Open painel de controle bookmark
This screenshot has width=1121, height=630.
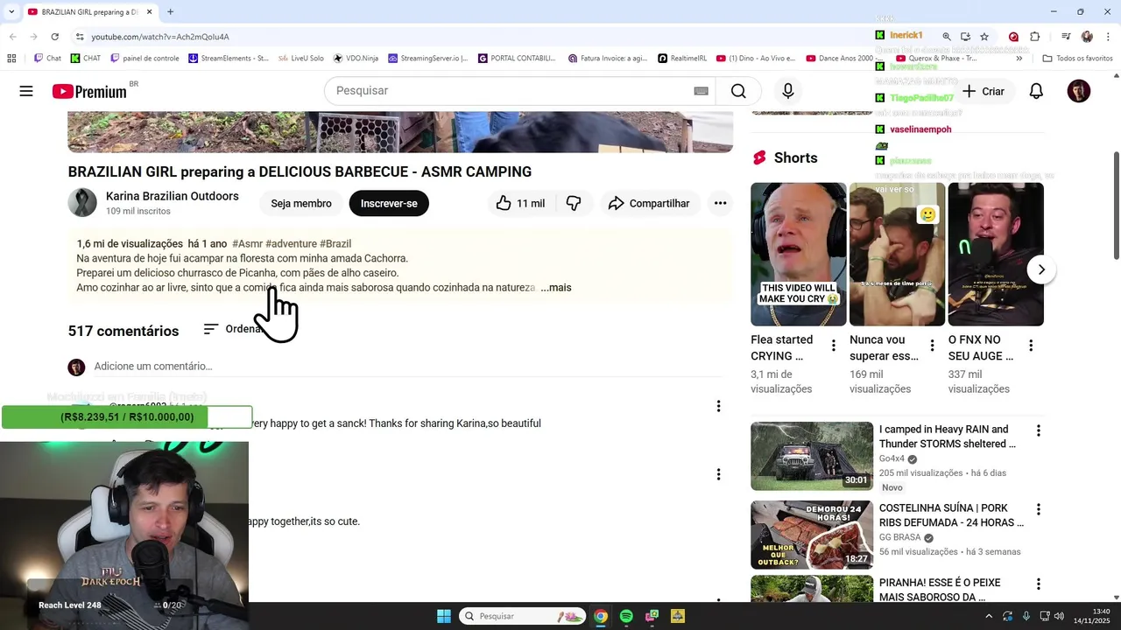[x=145, y=59]
